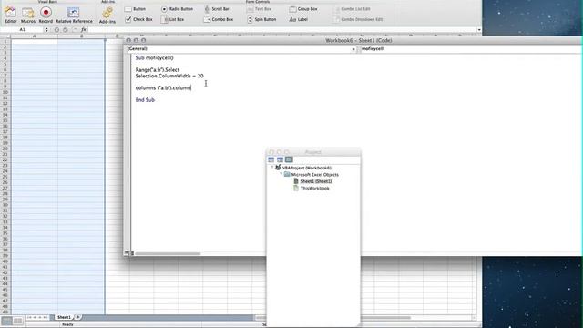Click the code window horizontal scrollbar

168,253
